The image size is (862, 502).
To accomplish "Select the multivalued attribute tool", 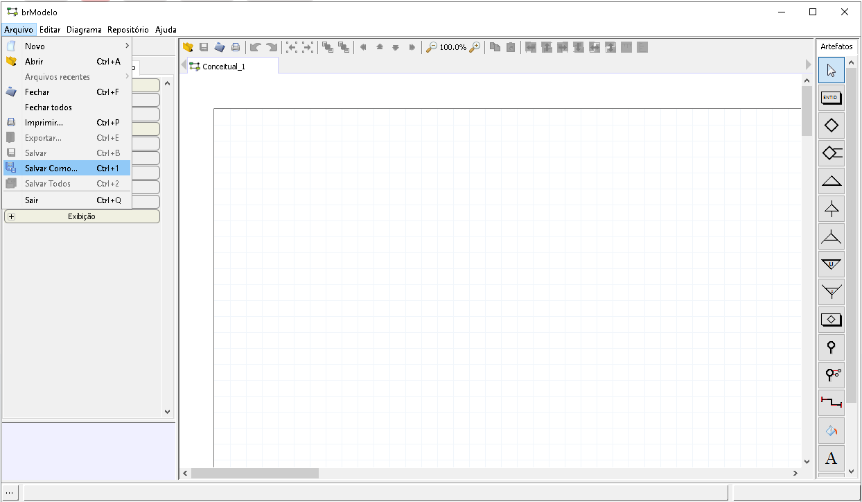I will [x=832, y=375].
